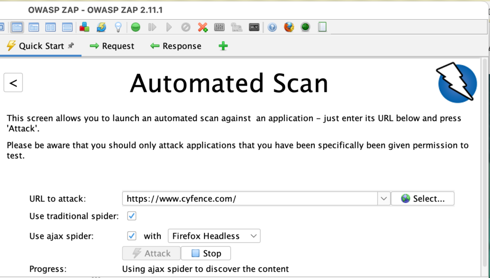Click the 'Use traditional spider:' label
The width and height of the screenshot is (490, 278).
tap(74, 216)
